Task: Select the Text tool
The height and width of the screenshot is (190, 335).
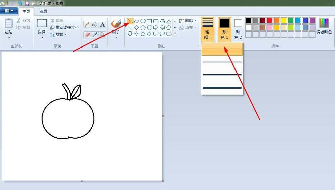Action: [x=103, y=24]
